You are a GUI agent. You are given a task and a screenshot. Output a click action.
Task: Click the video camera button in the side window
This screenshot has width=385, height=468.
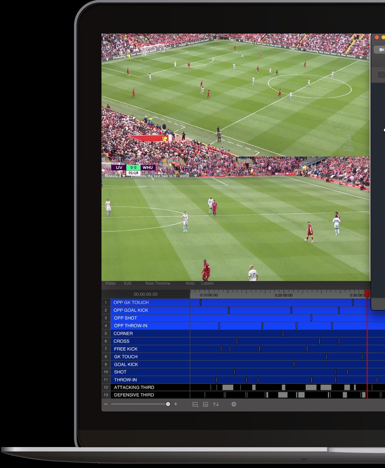tap(381, 50)
